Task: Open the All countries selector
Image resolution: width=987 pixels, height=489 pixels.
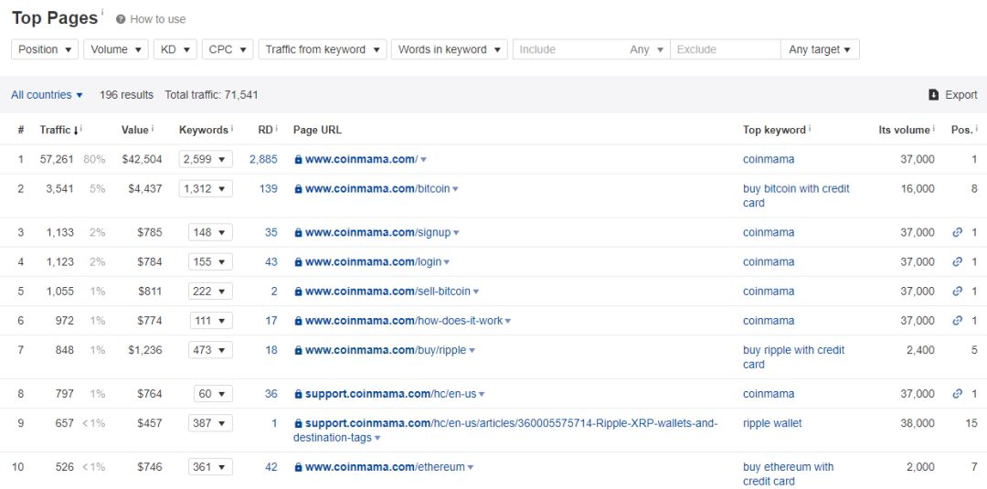Action: click(x=48, y=95)
